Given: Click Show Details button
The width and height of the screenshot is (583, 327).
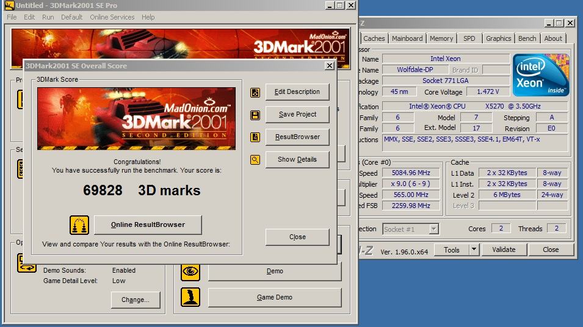Looking at the screenshot, I should pos(297,159).
